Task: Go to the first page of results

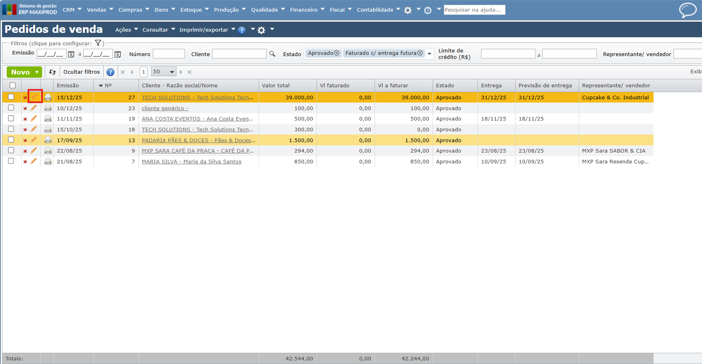Action: click(x=122, y=72)
